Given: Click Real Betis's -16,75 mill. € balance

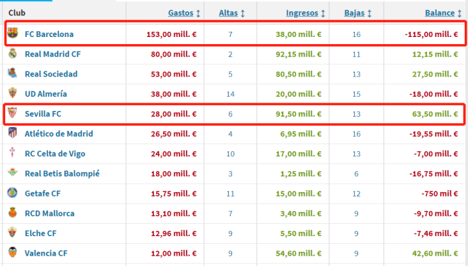Looking at the screenshot, I should [x=434, y=174].
